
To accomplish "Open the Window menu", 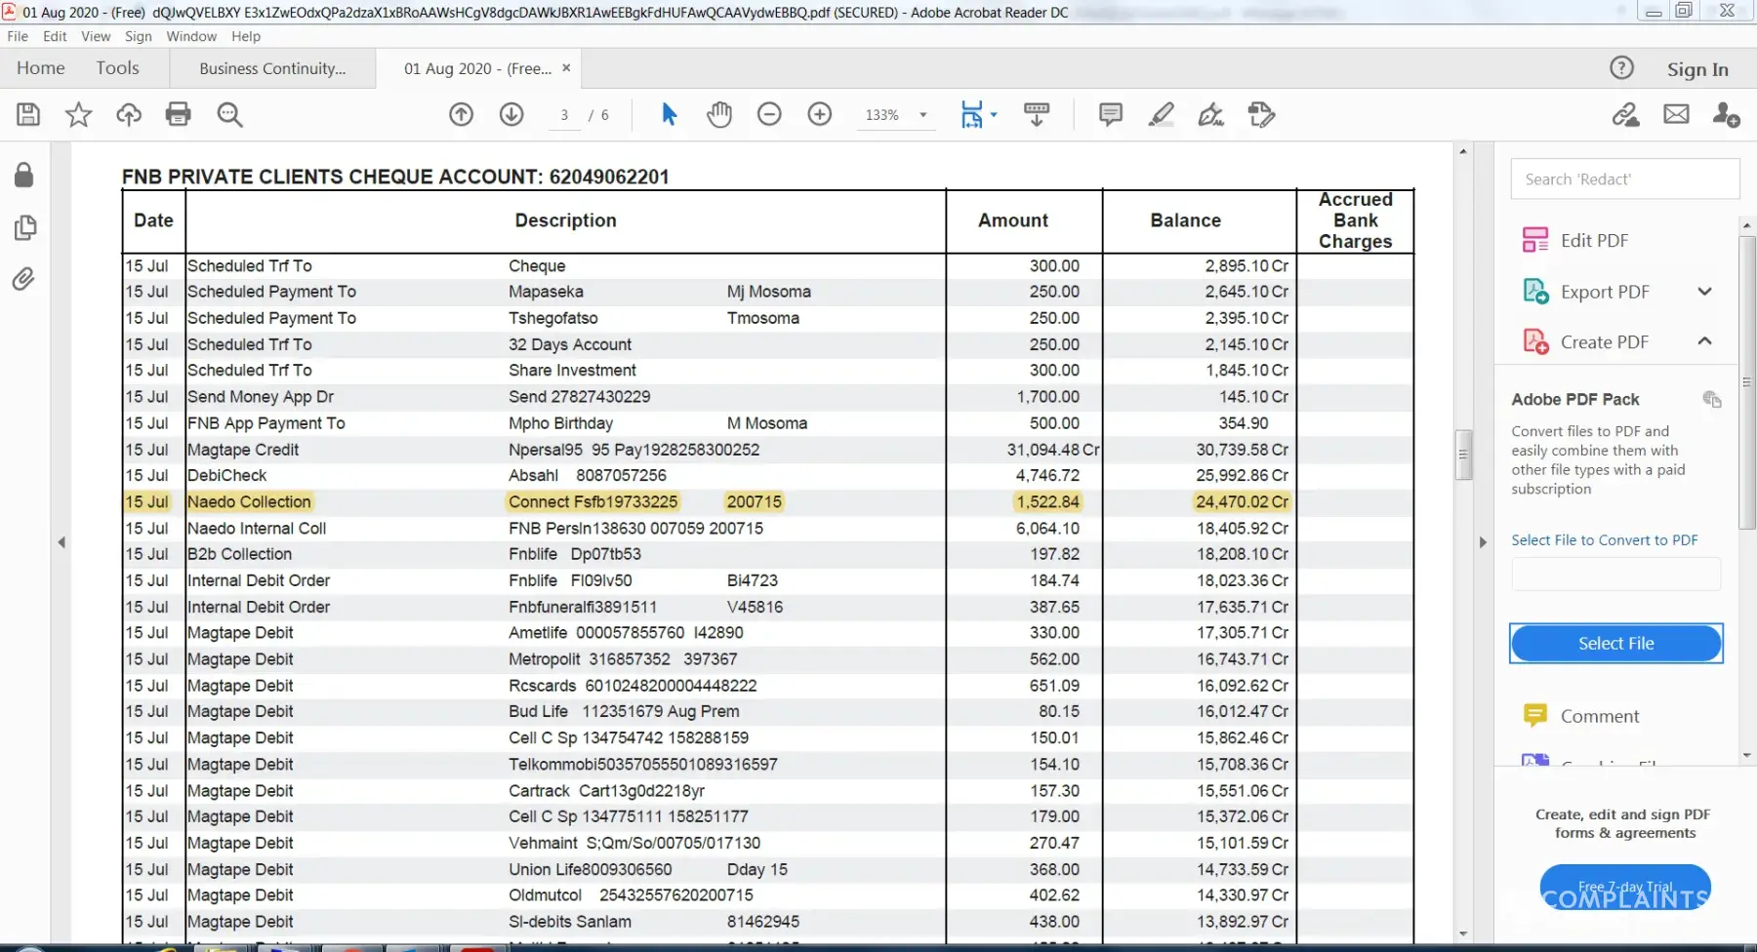I will [191, 36].
